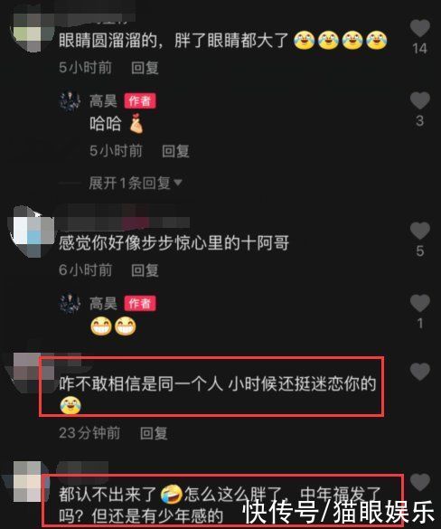Like the comment with 14 likes

[x=419, y=28]
